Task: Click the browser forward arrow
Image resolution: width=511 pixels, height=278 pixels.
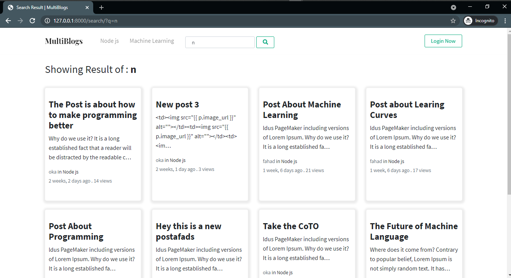Action: [20, 21]
